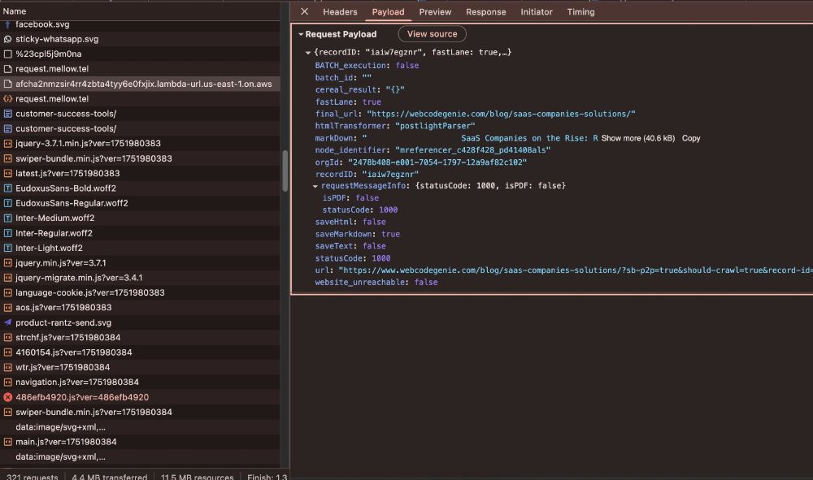Click font icon beside Inter-Light.woff2
Screen dimensions: 813x480
[x=8, y=248]
